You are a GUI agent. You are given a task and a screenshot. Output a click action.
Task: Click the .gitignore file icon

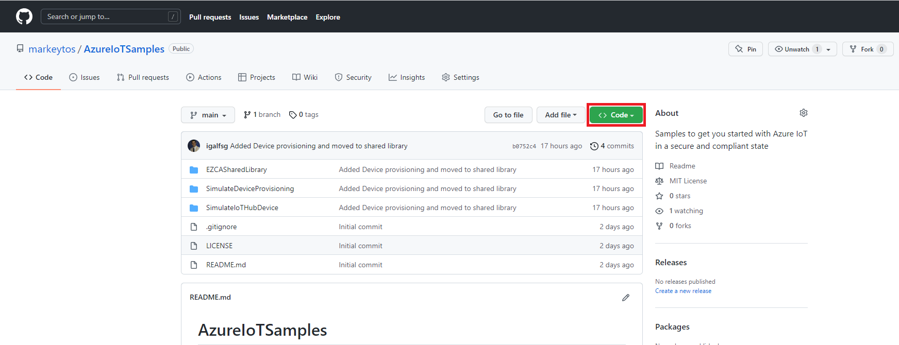tap(194, 227)
